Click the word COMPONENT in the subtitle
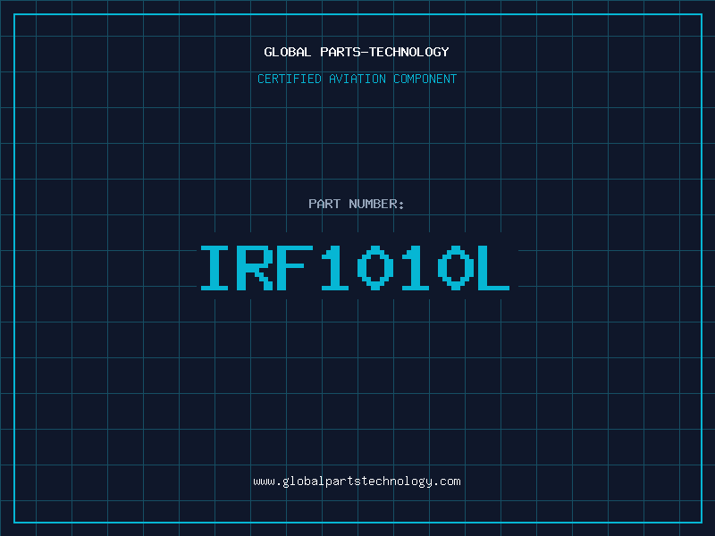The image size is (715, 536). click(425, 79)
